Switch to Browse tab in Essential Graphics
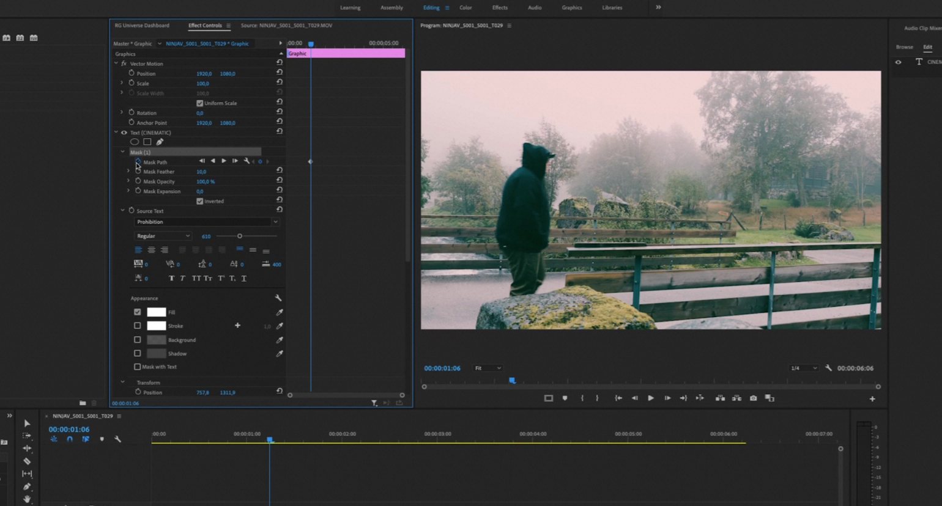 coord(904,47)
